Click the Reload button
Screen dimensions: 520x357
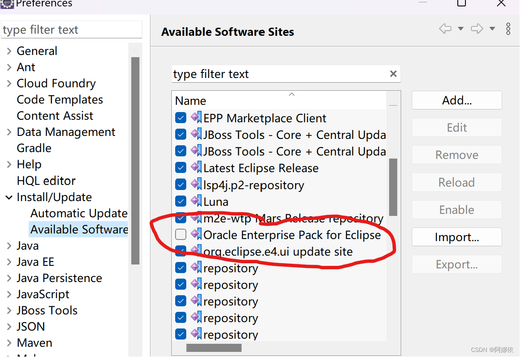[x=457, y=182]
